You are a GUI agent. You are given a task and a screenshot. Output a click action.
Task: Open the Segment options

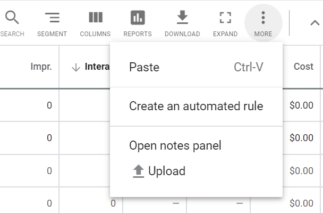pyautogui.click(x=52, y=23)
